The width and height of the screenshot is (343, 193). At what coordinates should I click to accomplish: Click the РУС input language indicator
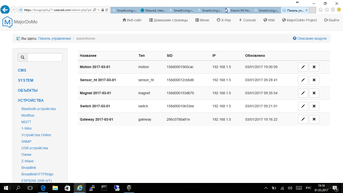click(309, 188)
